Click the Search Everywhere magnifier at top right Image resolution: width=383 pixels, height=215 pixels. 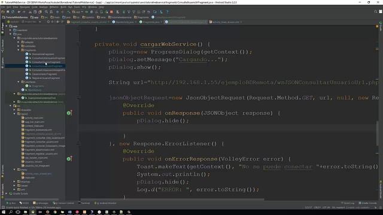click(376, 12)
